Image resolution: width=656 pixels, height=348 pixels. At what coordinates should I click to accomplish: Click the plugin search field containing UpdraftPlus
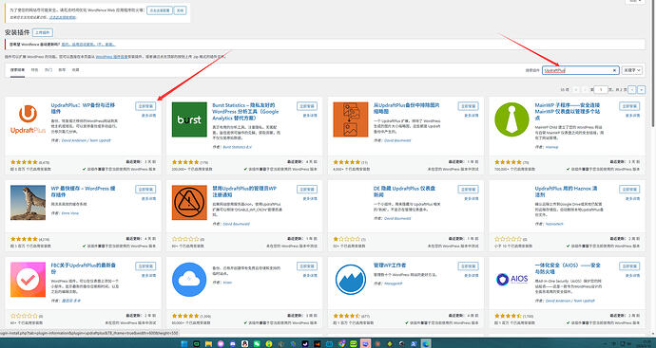581,70
